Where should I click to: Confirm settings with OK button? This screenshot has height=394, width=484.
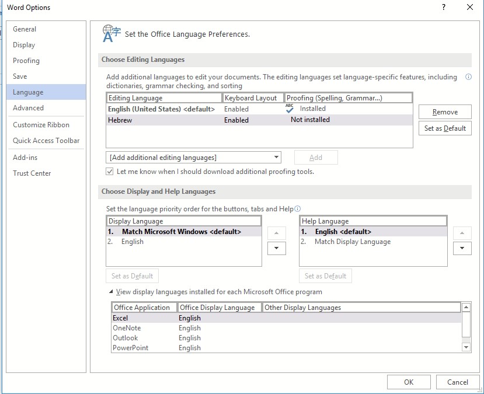409,382
